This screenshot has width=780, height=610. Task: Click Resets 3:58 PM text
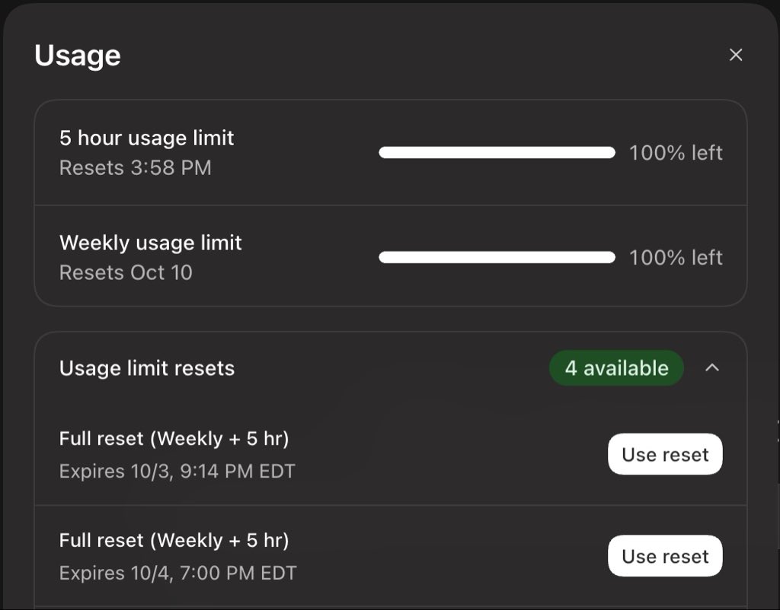136,168
